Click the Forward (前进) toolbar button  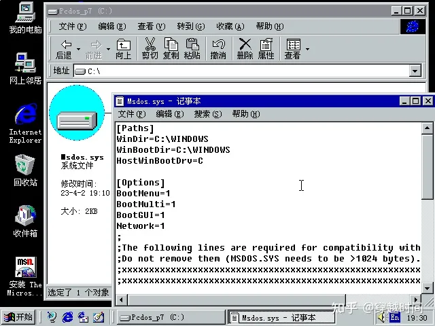pos(94,49)
